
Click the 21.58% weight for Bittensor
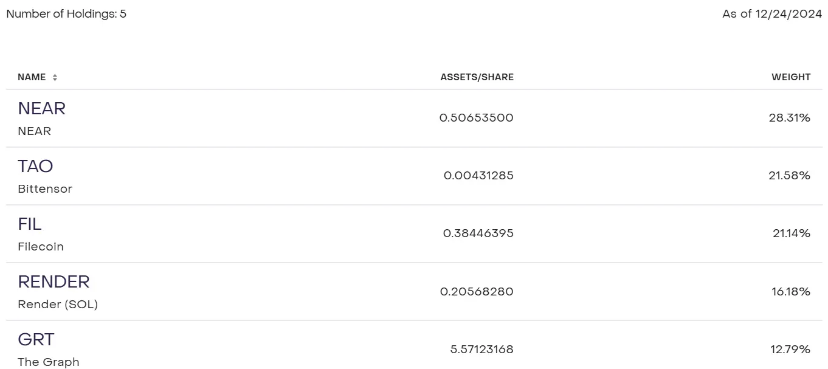click(789, 176)
